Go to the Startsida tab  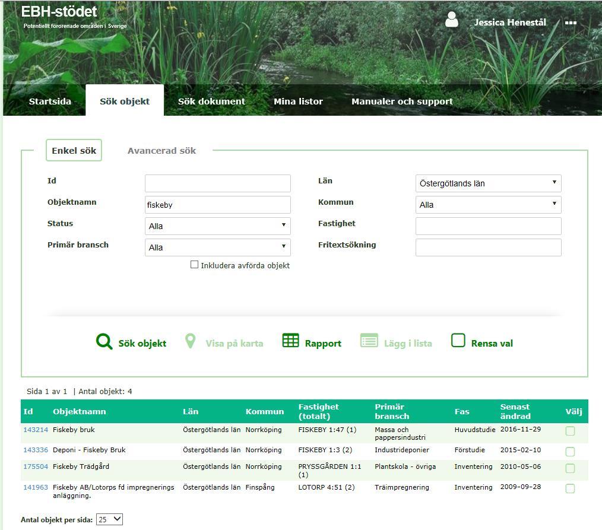tap(50, 101)
